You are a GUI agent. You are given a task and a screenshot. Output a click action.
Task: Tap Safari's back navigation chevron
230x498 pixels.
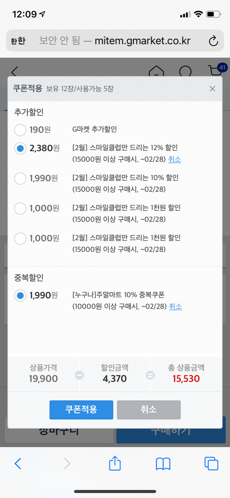(x=18, y=464)
